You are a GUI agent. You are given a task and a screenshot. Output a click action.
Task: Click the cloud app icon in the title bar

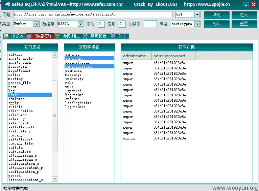point(8,4)
